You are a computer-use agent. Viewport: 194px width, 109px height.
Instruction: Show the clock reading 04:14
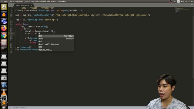click(x=187, y=2)
